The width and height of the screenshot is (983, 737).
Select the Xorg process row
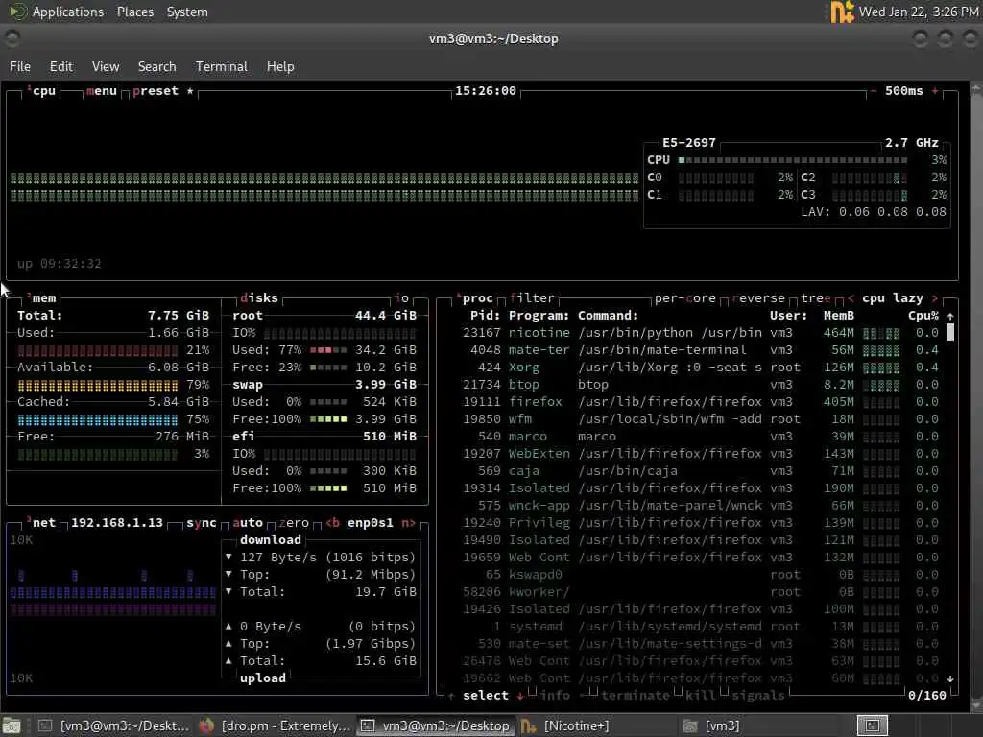(x=700, y=368)
